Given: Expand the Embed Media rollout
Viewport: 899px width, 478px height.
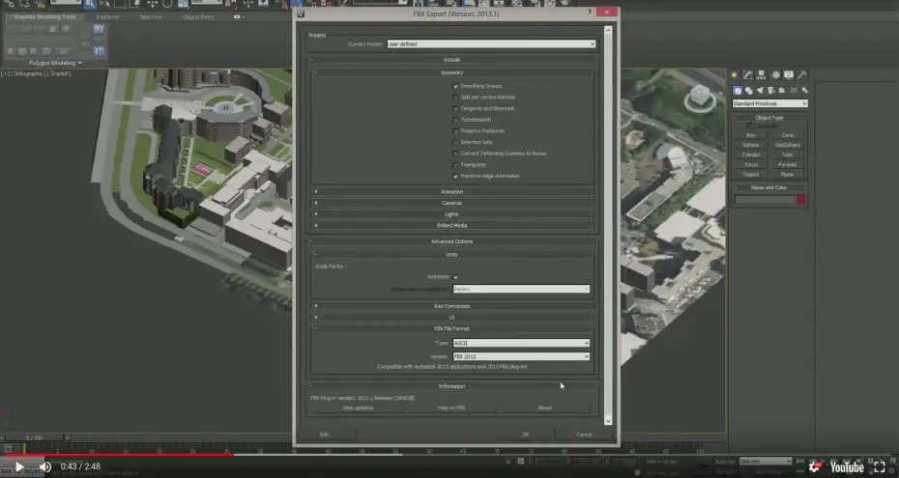Looking at the screenshot, I should tap(452, 226).
